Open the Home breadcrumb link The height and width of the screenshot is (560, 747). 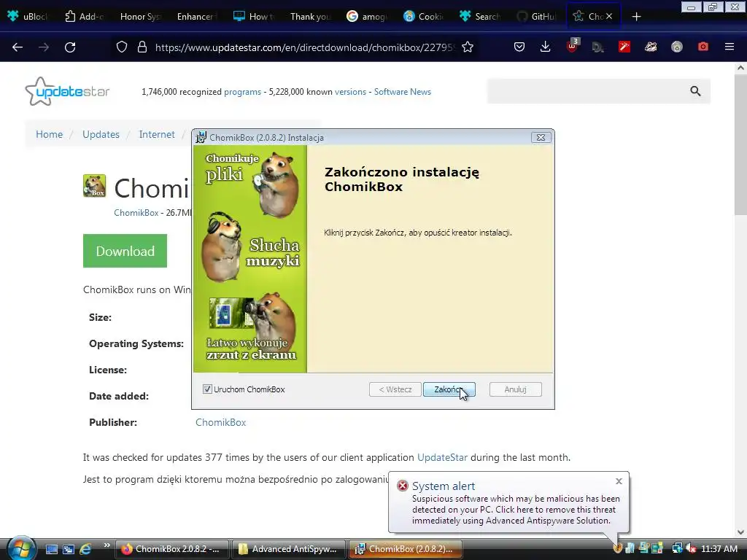(x=49, y=134)
